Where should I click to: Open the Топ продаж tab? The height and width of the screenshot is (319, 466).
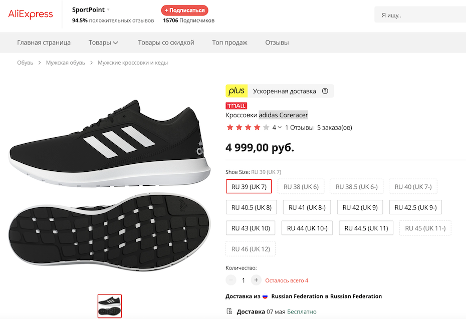(x=229, y=43)
